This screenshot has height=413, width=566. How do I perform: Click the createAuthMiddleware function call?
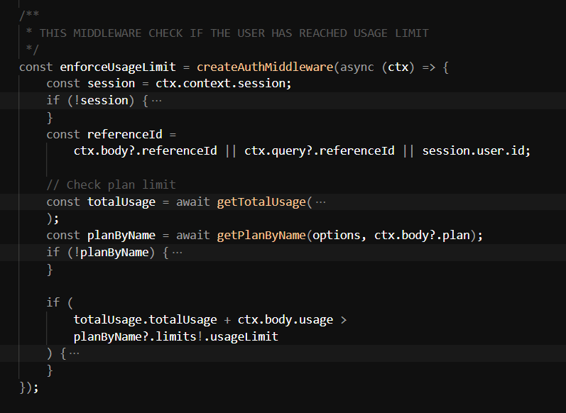[x=265, y=67]
